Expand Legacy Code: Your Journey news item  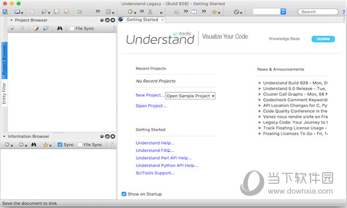click(x=260, y=122)
